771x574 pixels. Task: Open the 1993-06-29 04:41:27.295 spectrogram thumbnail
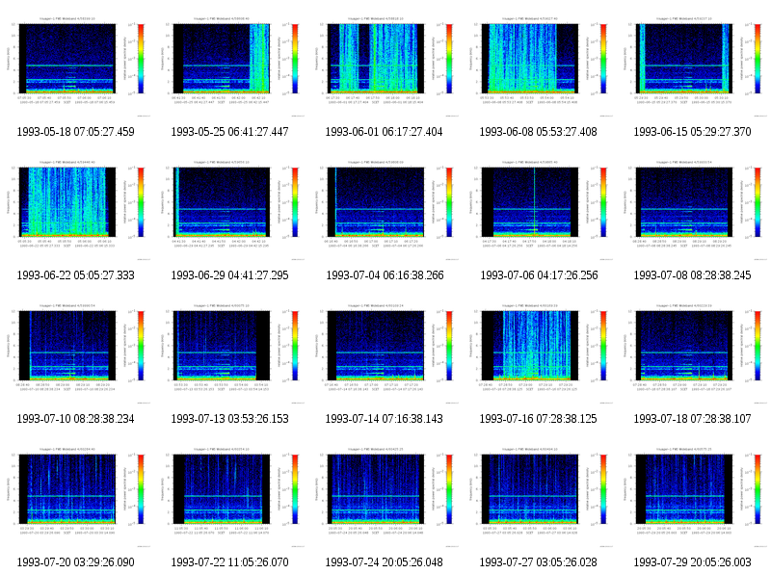pos(229,210)
